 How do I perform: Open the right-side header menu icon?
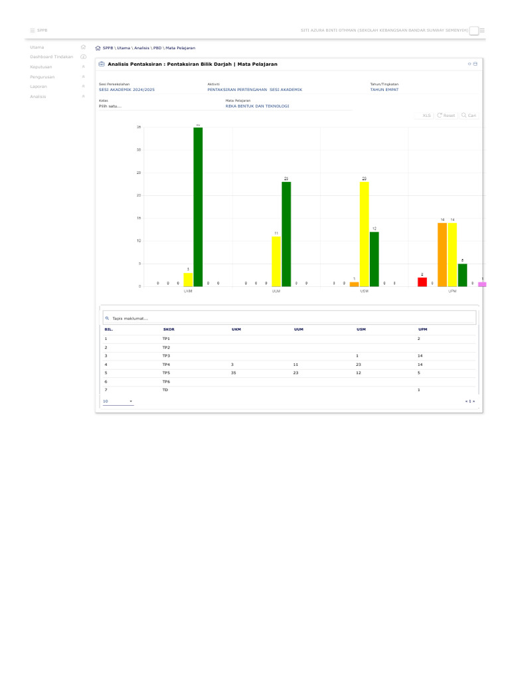pyautogui.click(x=482, y=31)
